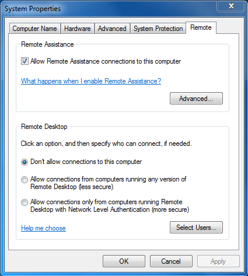This screenshot has height=276, width=248.
Task: Switch to the Computer Name tab
Action: [35, 29]
